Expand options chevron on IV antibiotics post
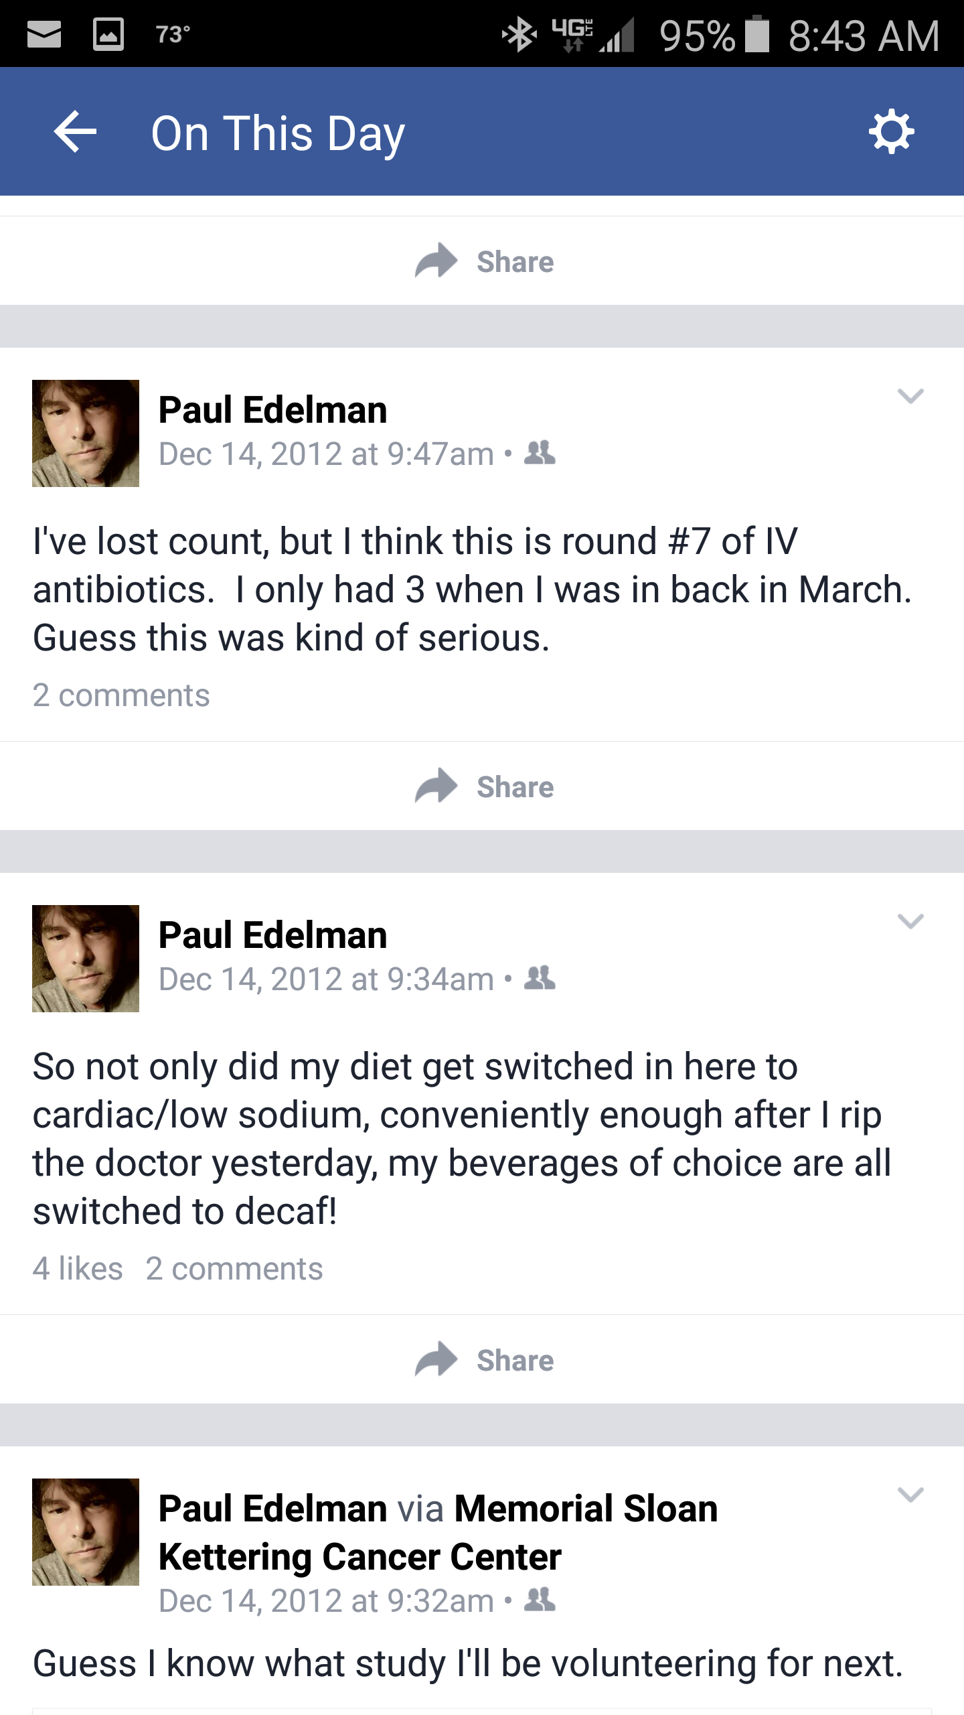Screen dimensions: 964x1715 910,396
